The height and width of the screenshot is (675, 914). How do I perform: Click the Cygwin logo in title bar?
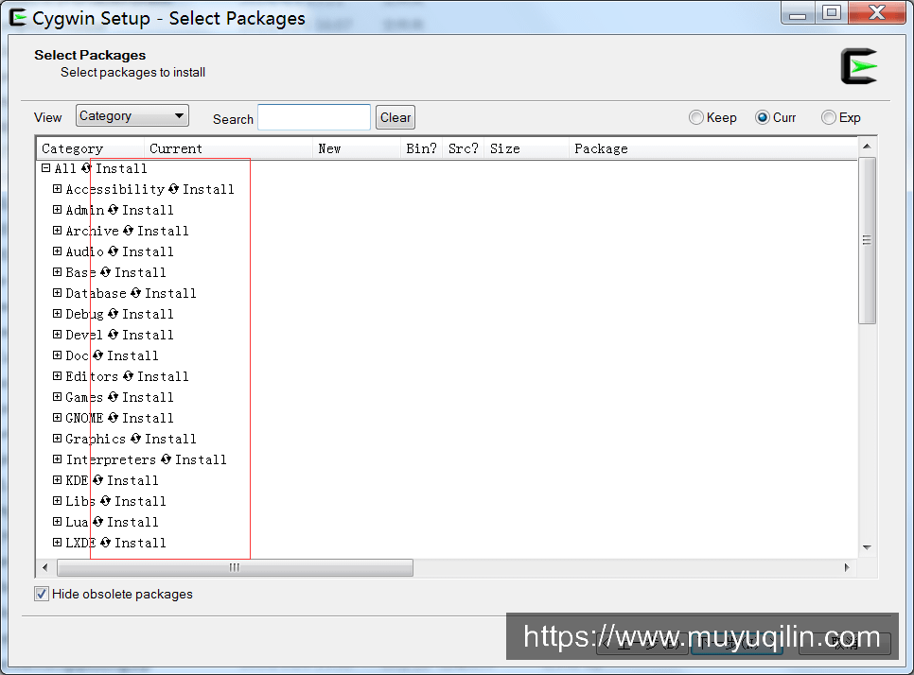[18, 18]
